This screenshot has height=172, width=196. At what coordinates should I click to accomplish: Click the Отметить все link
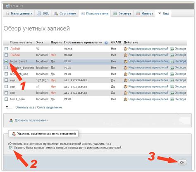pyautogui.click(x=25, y=107)
